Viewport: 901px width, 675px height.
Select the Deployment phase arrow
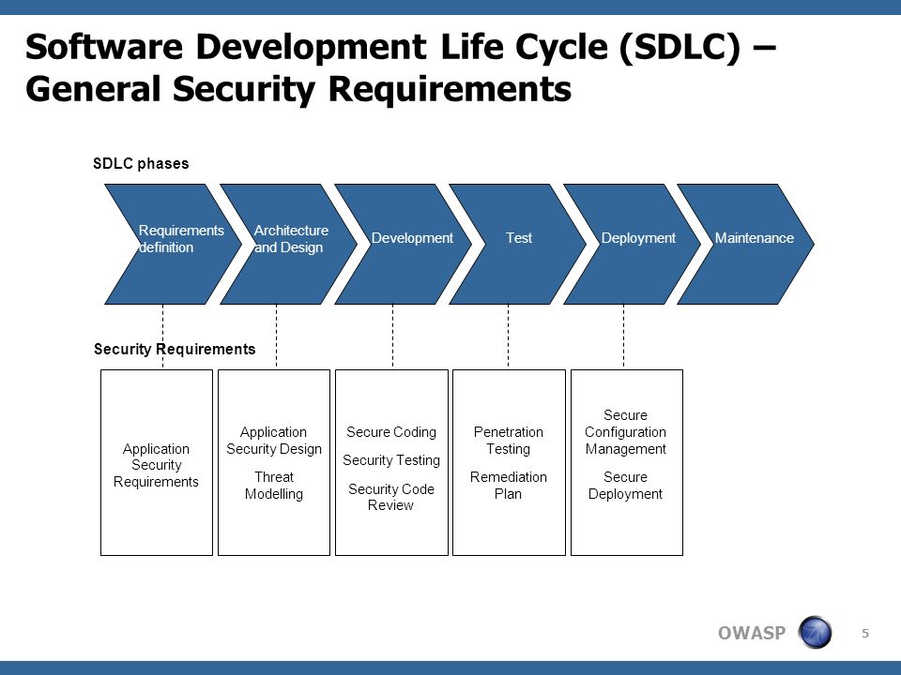click(632, 244)
